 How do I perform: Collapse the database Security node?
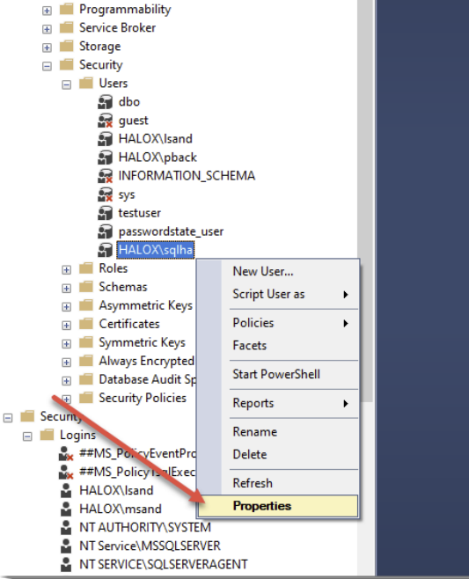click(47, 67)
